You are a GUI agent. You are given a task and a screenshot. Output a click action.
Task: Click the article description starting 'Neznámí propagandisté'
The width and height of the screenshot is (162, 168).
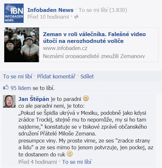click(94, 56)
